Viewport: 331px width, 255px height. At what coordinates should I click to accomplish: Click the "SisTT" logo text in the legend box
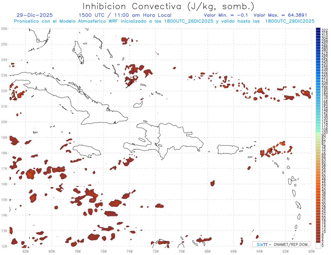(x=262, y=244)
